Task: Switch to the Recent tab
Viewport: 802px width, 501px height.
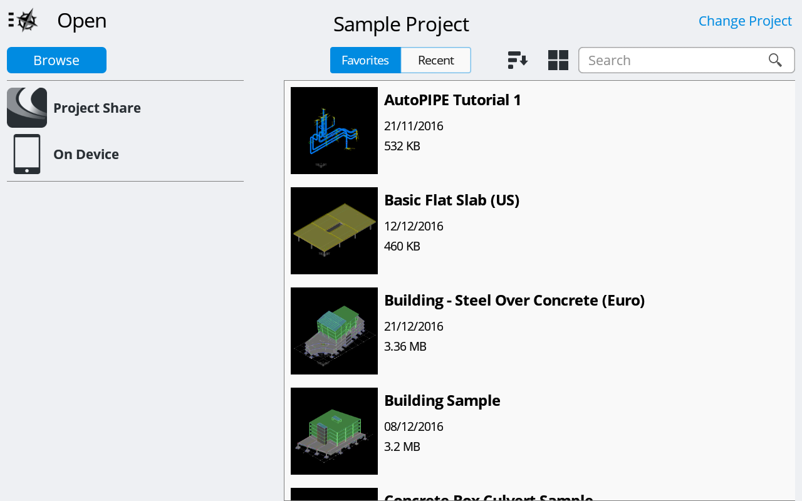Action: point(435,60)
